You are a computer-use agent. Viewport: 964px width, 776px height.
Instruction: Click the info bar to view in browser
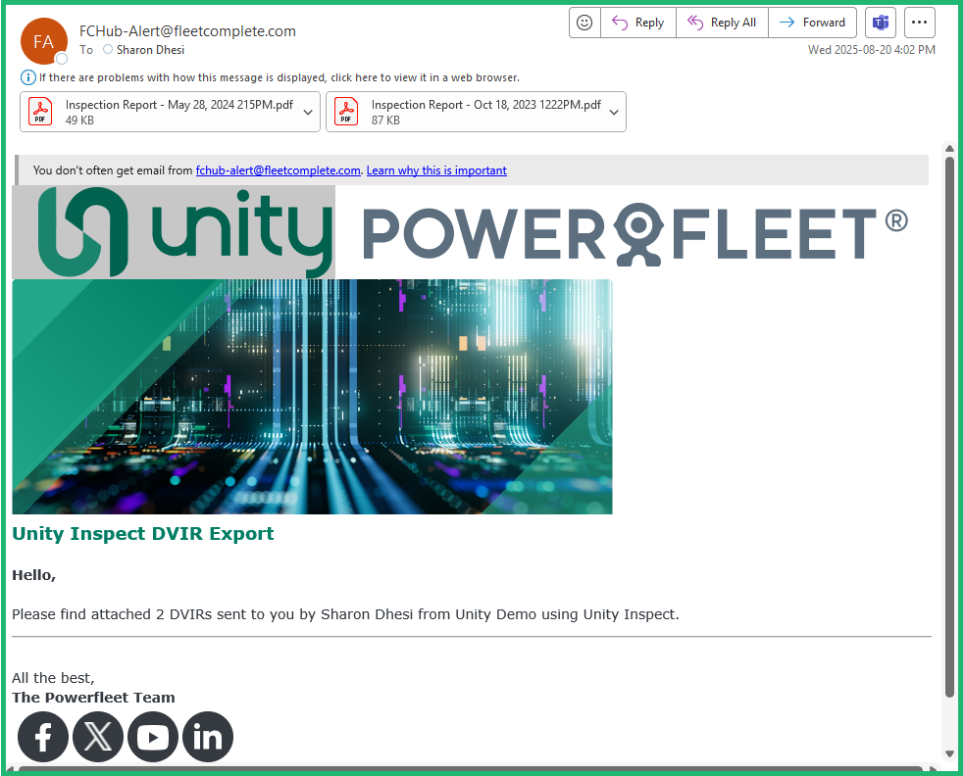[279, 77]
